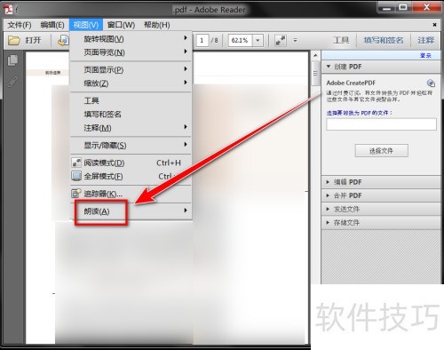This screenshot has width=444, height=350.
Task: Open the 注释 pane tab
Action: tap(426, 40)
